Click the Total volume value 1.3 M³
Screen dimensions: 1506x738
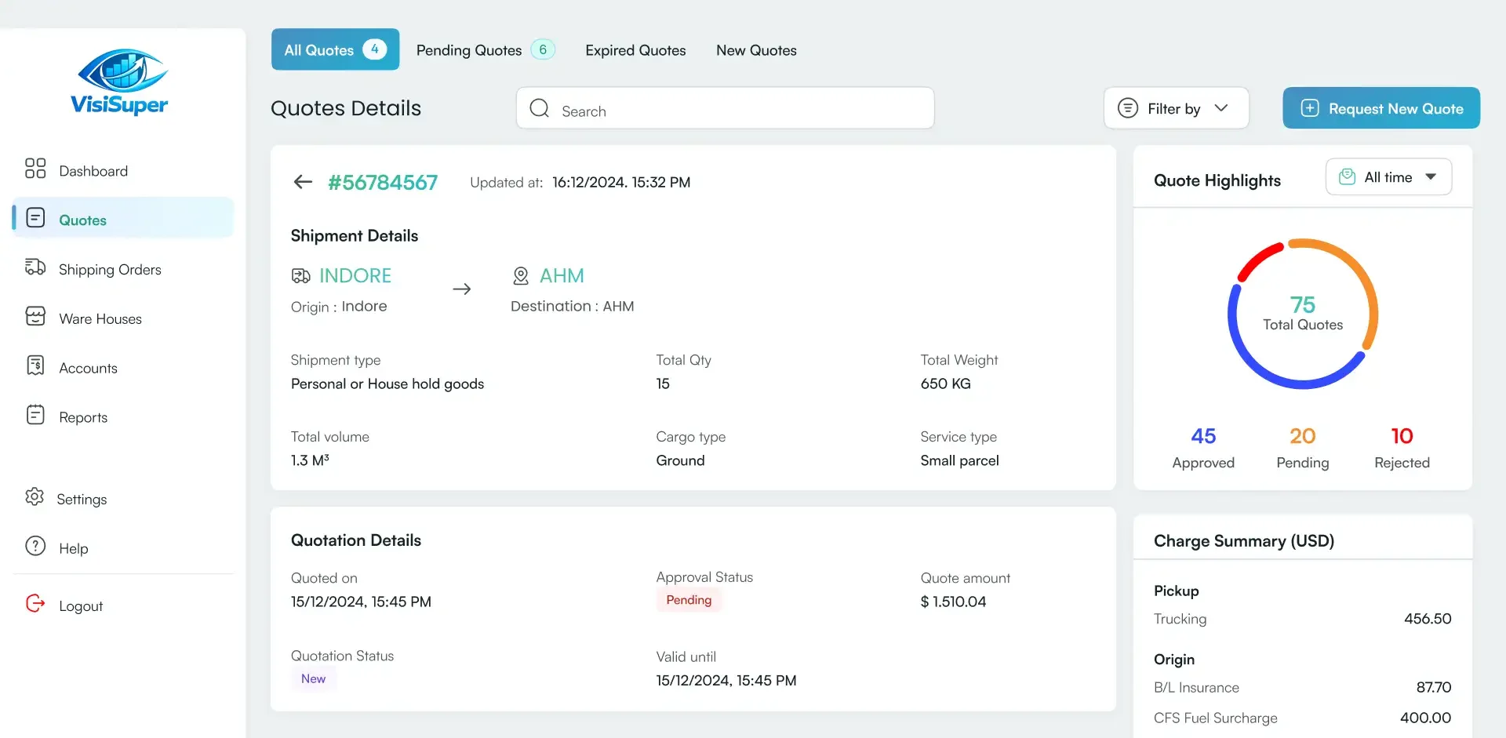310,460
